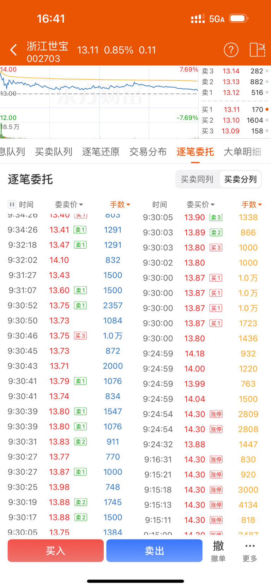271x588 pixels.
Task: Select the 9:30:52 sell order of 2357
Action: click(x=67, y=305)
